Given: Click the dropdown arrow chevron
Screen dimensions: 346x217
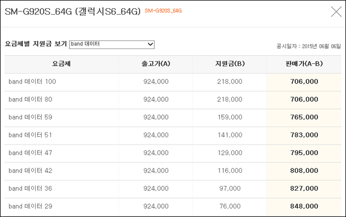Looking at the screenshot, I should [150, 44].
